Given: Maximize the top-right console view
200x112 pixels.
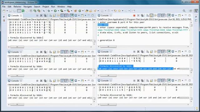Looking at the screenshot, I should 190,16.
